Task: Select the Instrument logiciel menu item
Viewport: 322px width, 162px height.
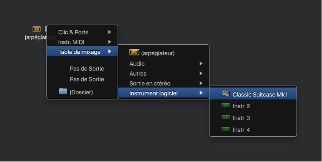Action: [x=153, y=93]
